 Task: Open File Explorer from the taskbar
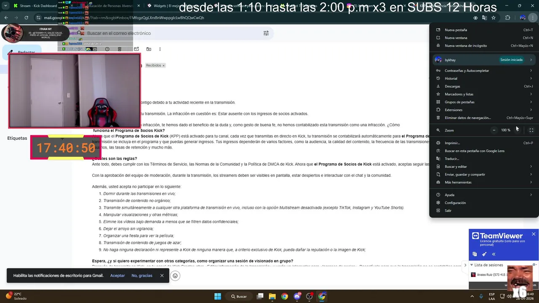click(272, 296)
